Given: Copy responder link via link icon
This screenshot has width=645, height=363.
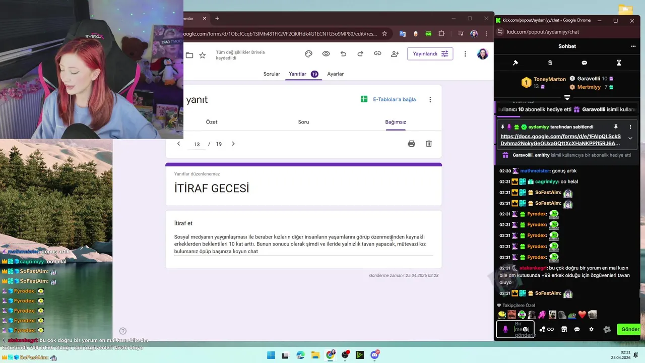Looking at the screenshot, I should [377, 54].
